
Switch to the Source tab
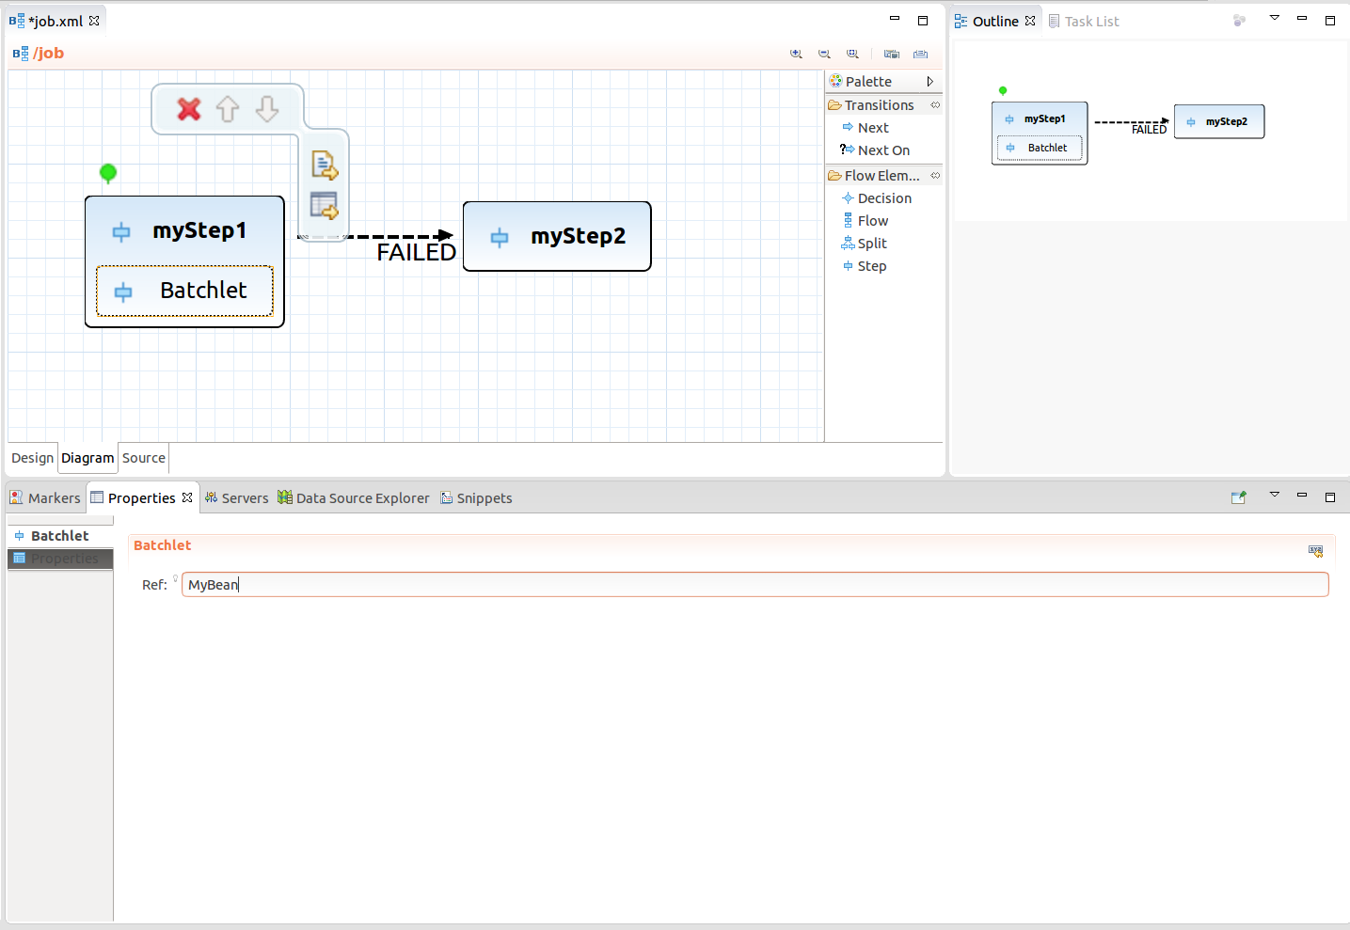click(144, 458)
